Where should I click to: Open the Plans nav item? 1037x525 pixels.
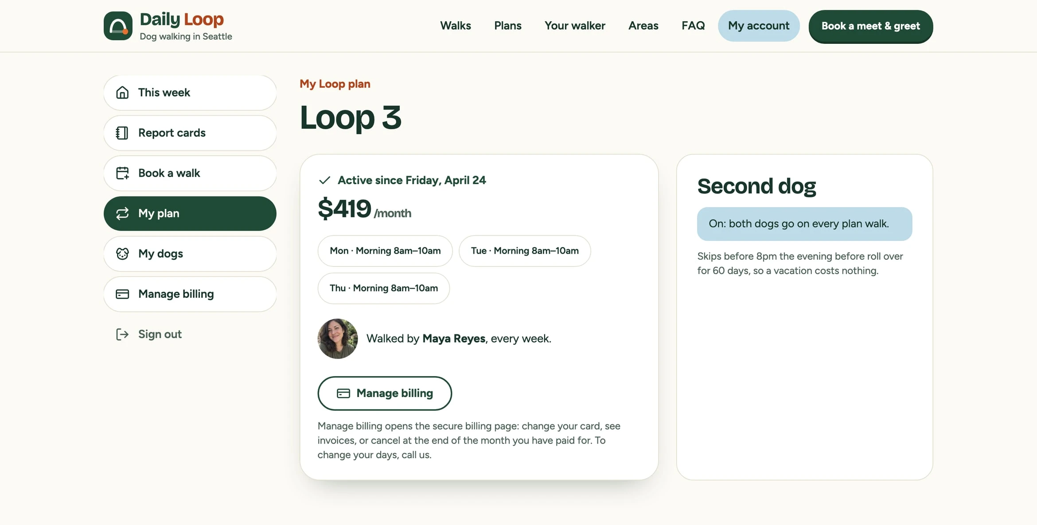click(508, 26)
